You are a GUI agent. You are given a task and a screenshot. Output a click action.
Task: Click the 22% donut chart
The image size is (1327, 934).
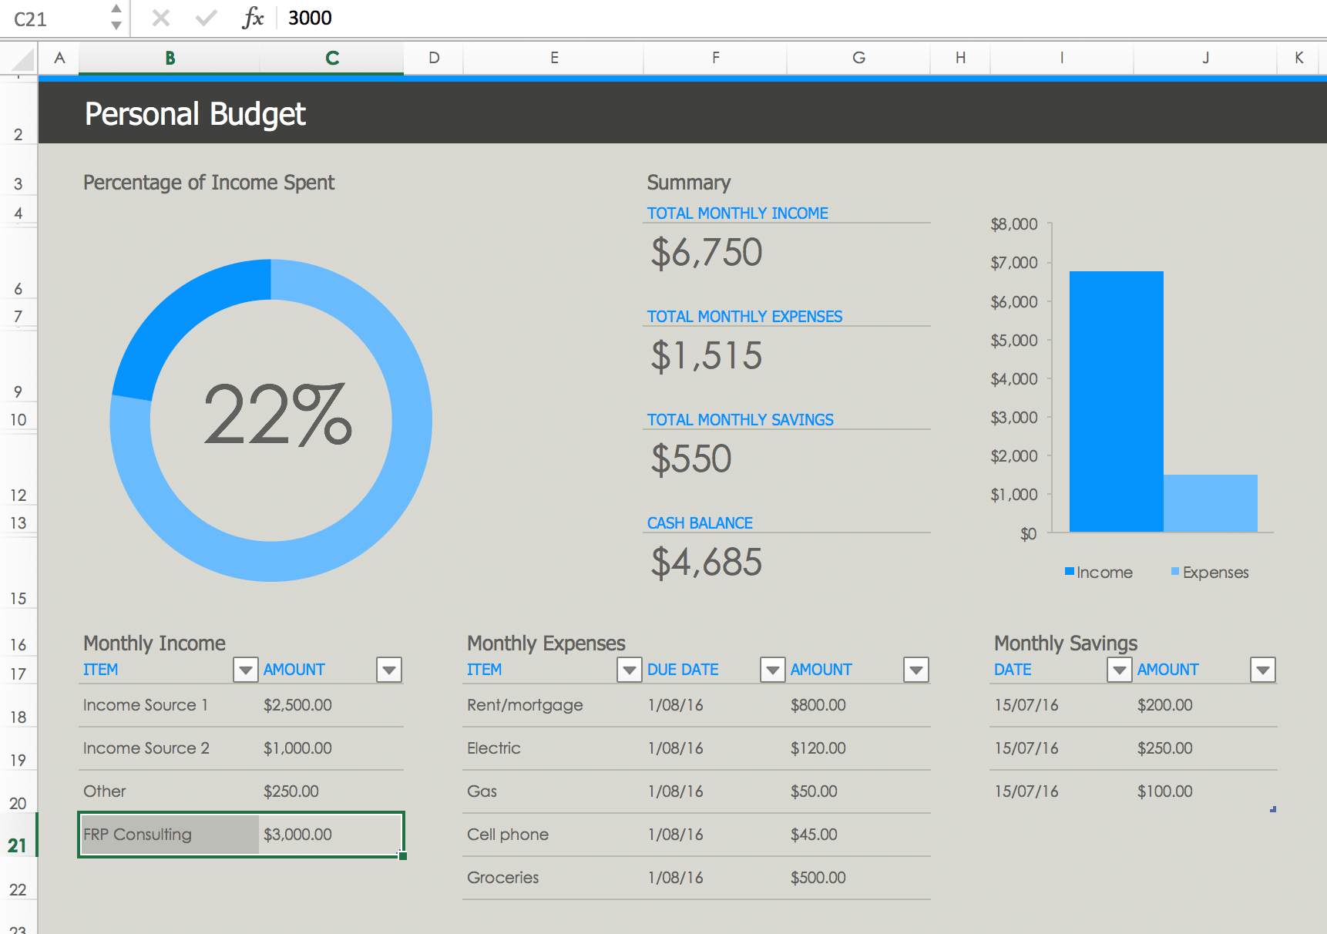click(271, 420)
